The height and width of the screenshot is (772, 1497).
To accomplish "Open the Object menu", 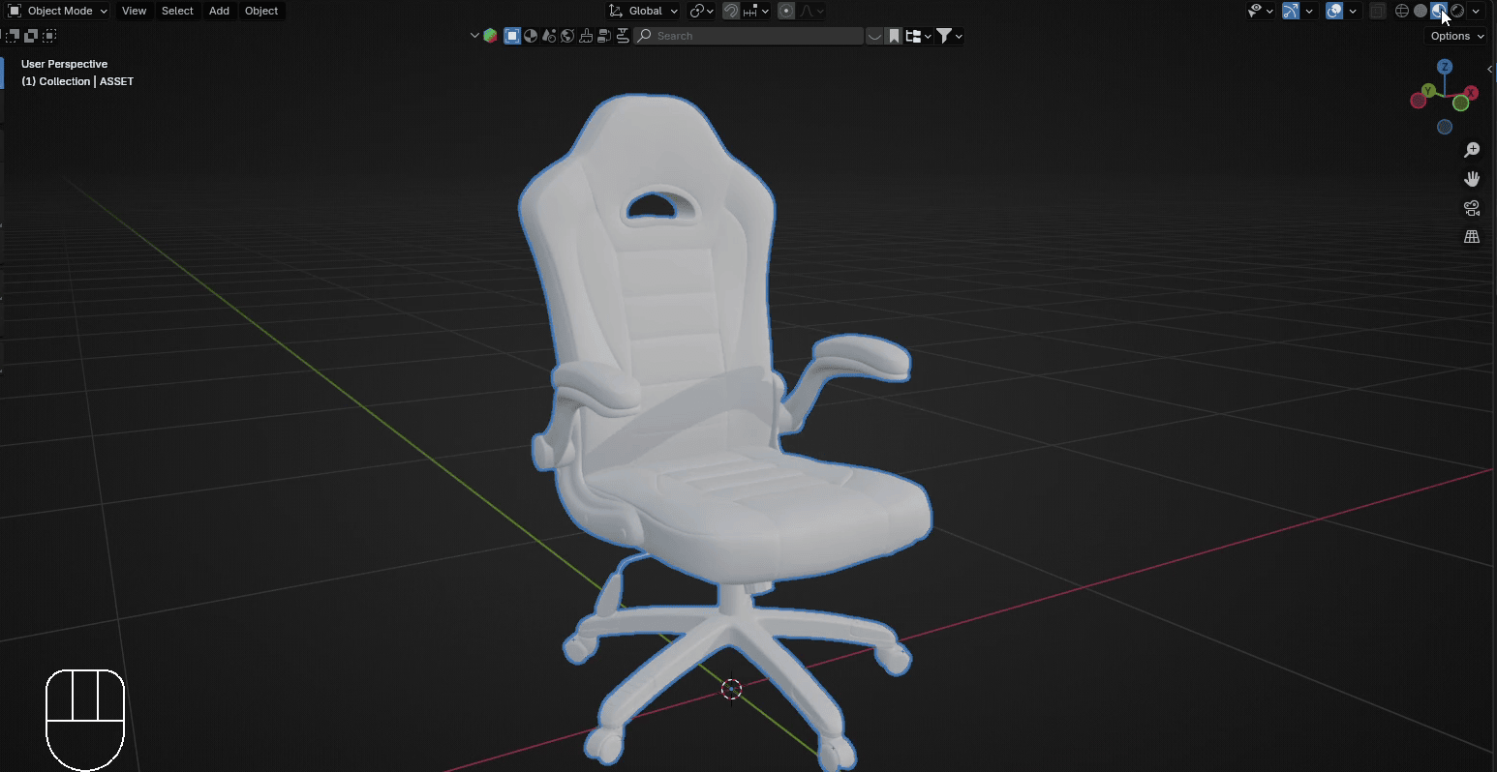I will coord(261,11).
